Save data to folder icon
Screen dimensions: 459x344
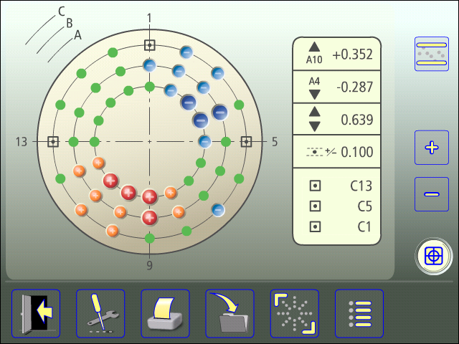tap(229, 313)
